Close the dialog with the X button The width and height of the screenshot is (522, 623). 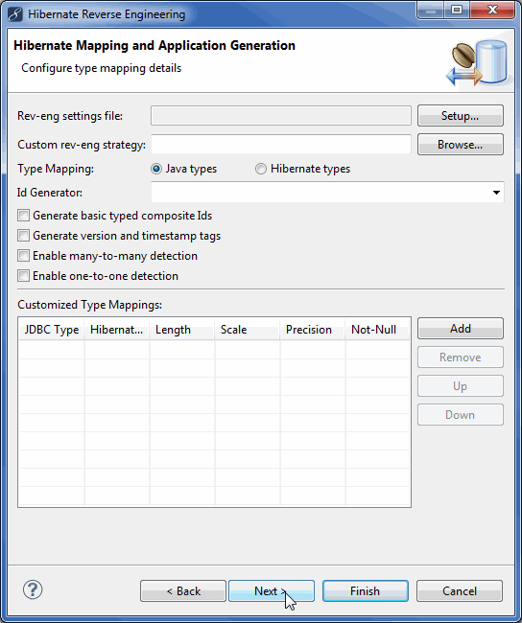point(492,10)
